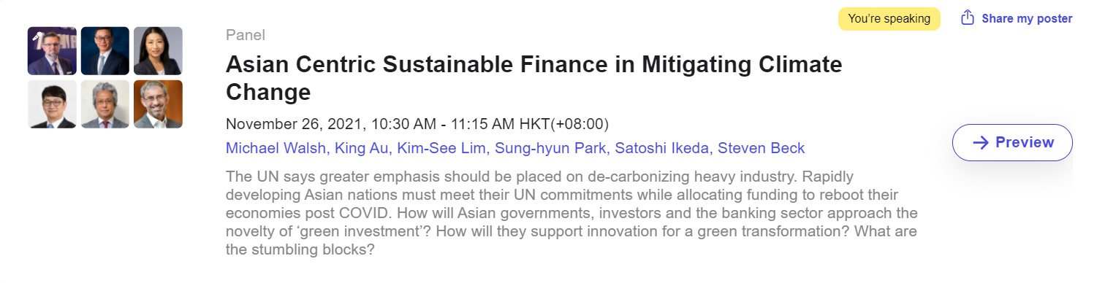Screen dimensions: 1097x283
Task: Click the Preview button label
Action: 1025,142
